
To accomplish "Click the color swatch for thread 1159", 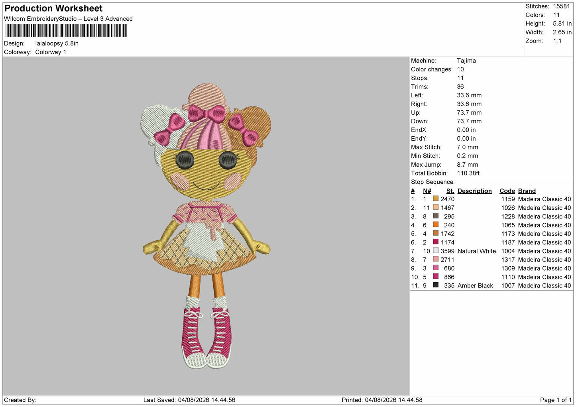I will [436, 199].
